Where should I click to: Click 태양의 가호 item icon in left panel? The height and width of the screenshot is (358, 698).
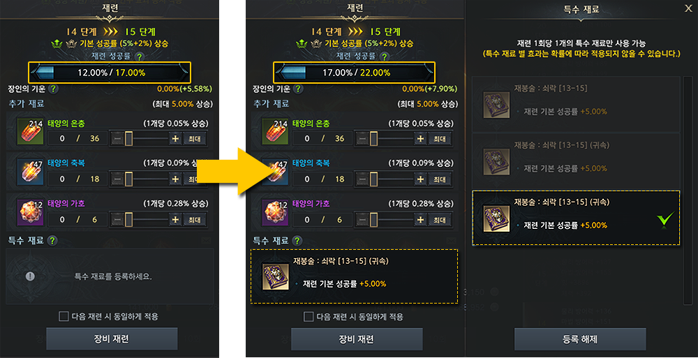[x=30, y=212]
